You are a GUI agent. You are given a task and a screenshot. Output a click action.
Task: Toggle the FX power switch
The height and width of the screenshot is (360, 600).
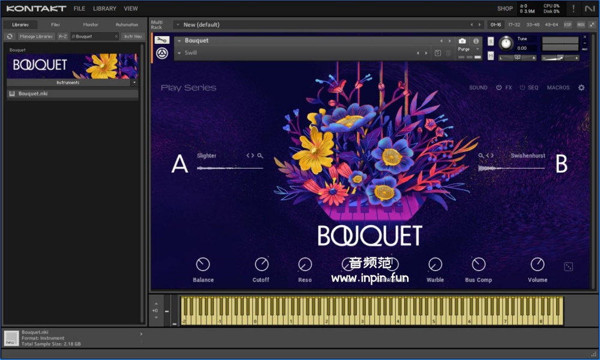point(498,88)
